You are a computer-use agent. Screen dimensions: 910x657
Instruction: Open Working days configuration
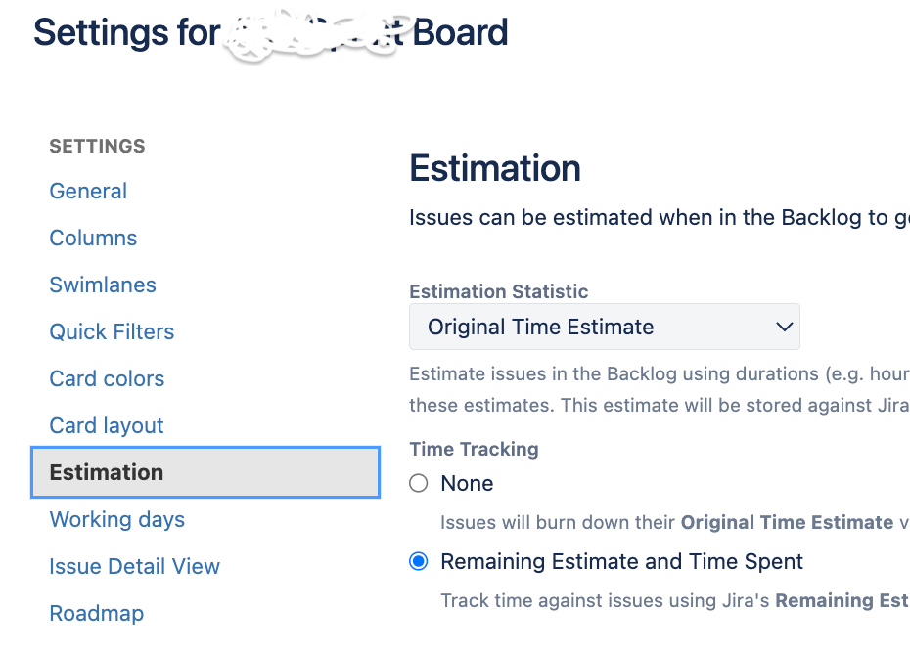tap(116, 519)
